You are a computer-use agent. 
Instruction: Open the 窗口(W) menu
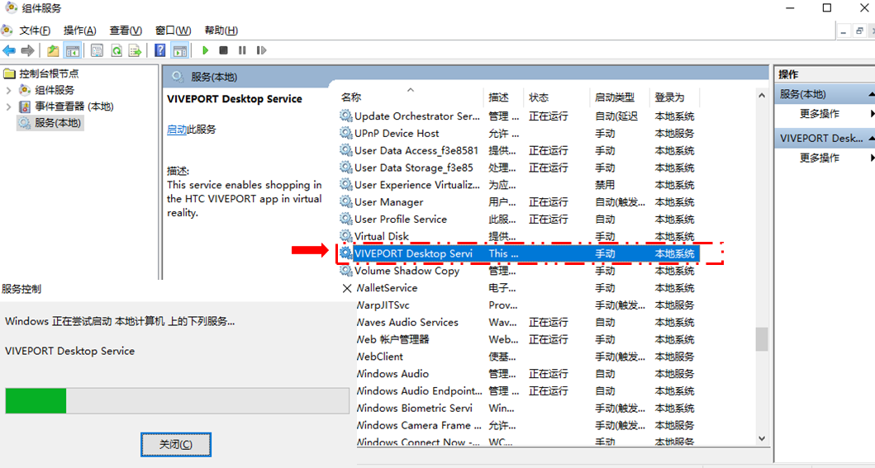pos(173,31)
